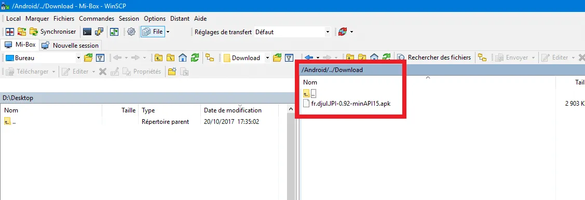Open the Options menu
585x200 pixels.
[x=155, y=19]
